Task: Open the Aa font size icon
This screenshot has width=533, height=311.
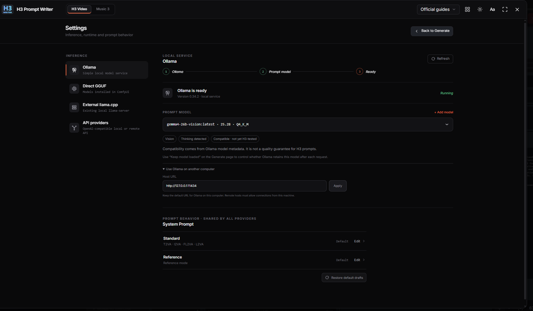Action: point(492,10)
